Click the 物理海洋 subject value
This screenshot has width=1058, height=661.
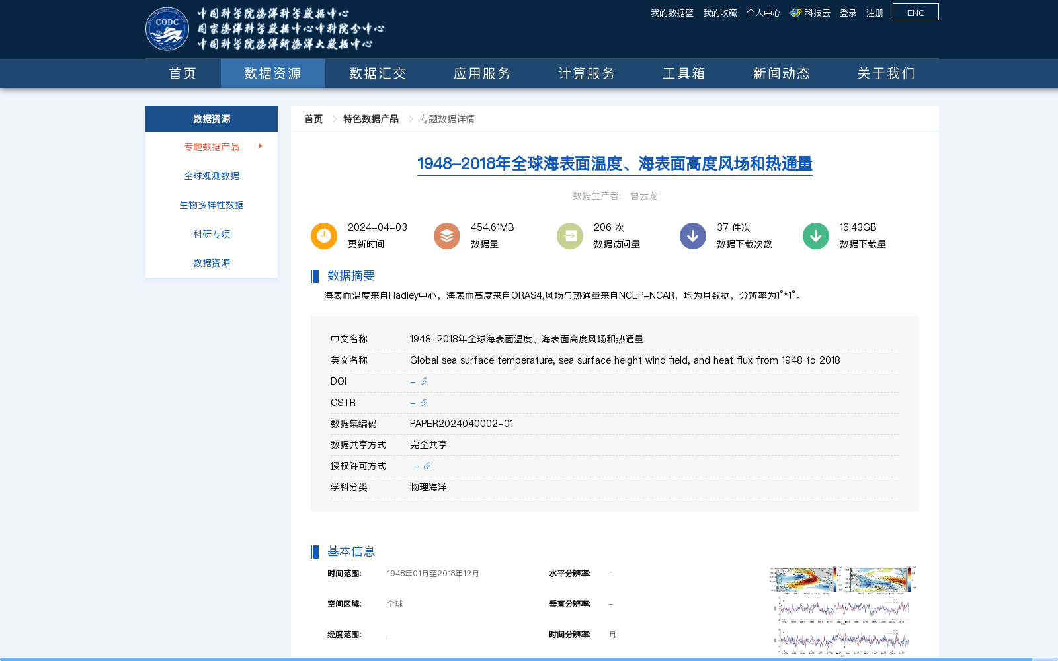(428, 487)
